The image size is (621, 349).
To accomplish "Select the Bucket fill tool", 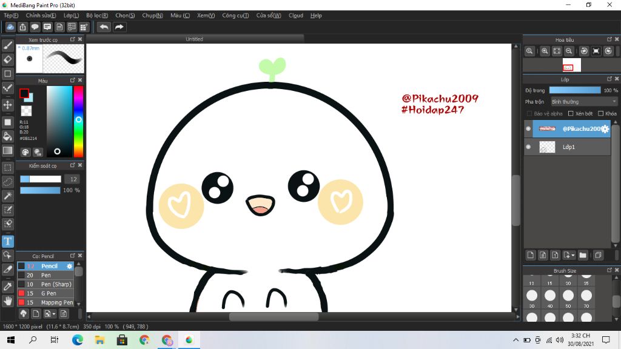I will 7,136.
